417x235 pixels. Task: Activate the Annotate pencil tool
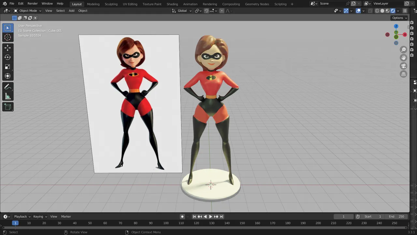[8, 87]
